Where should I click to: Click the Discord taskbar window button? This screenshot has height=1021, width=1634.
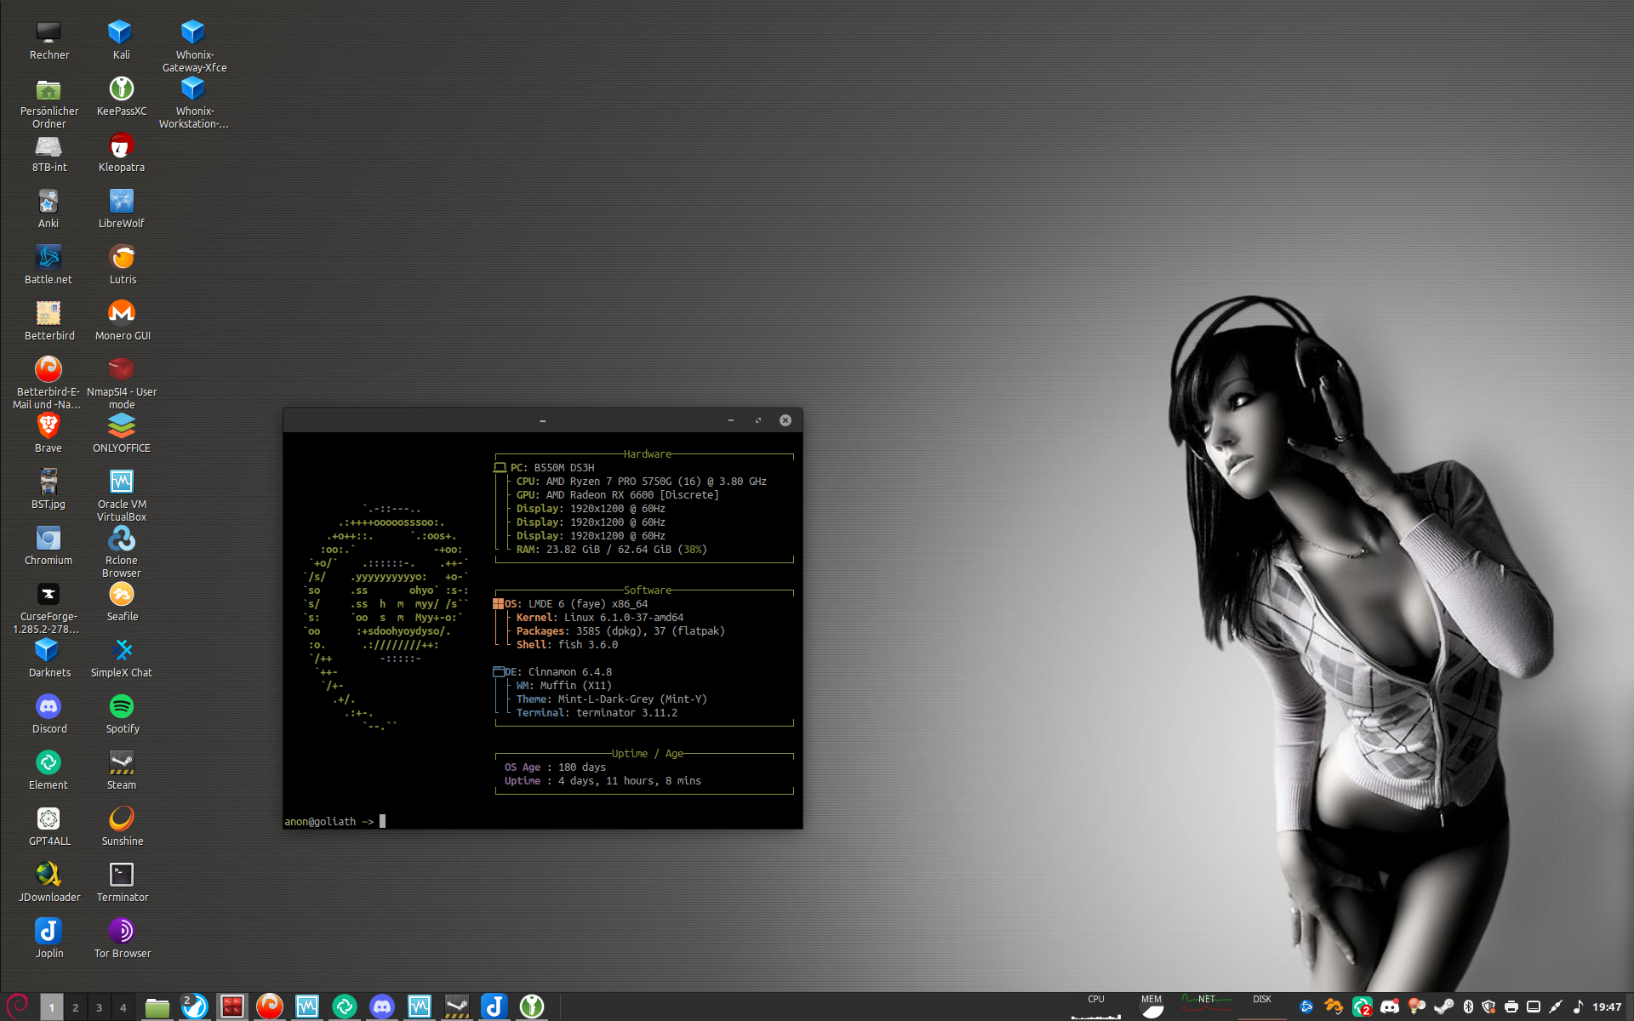click(382, 1007)
